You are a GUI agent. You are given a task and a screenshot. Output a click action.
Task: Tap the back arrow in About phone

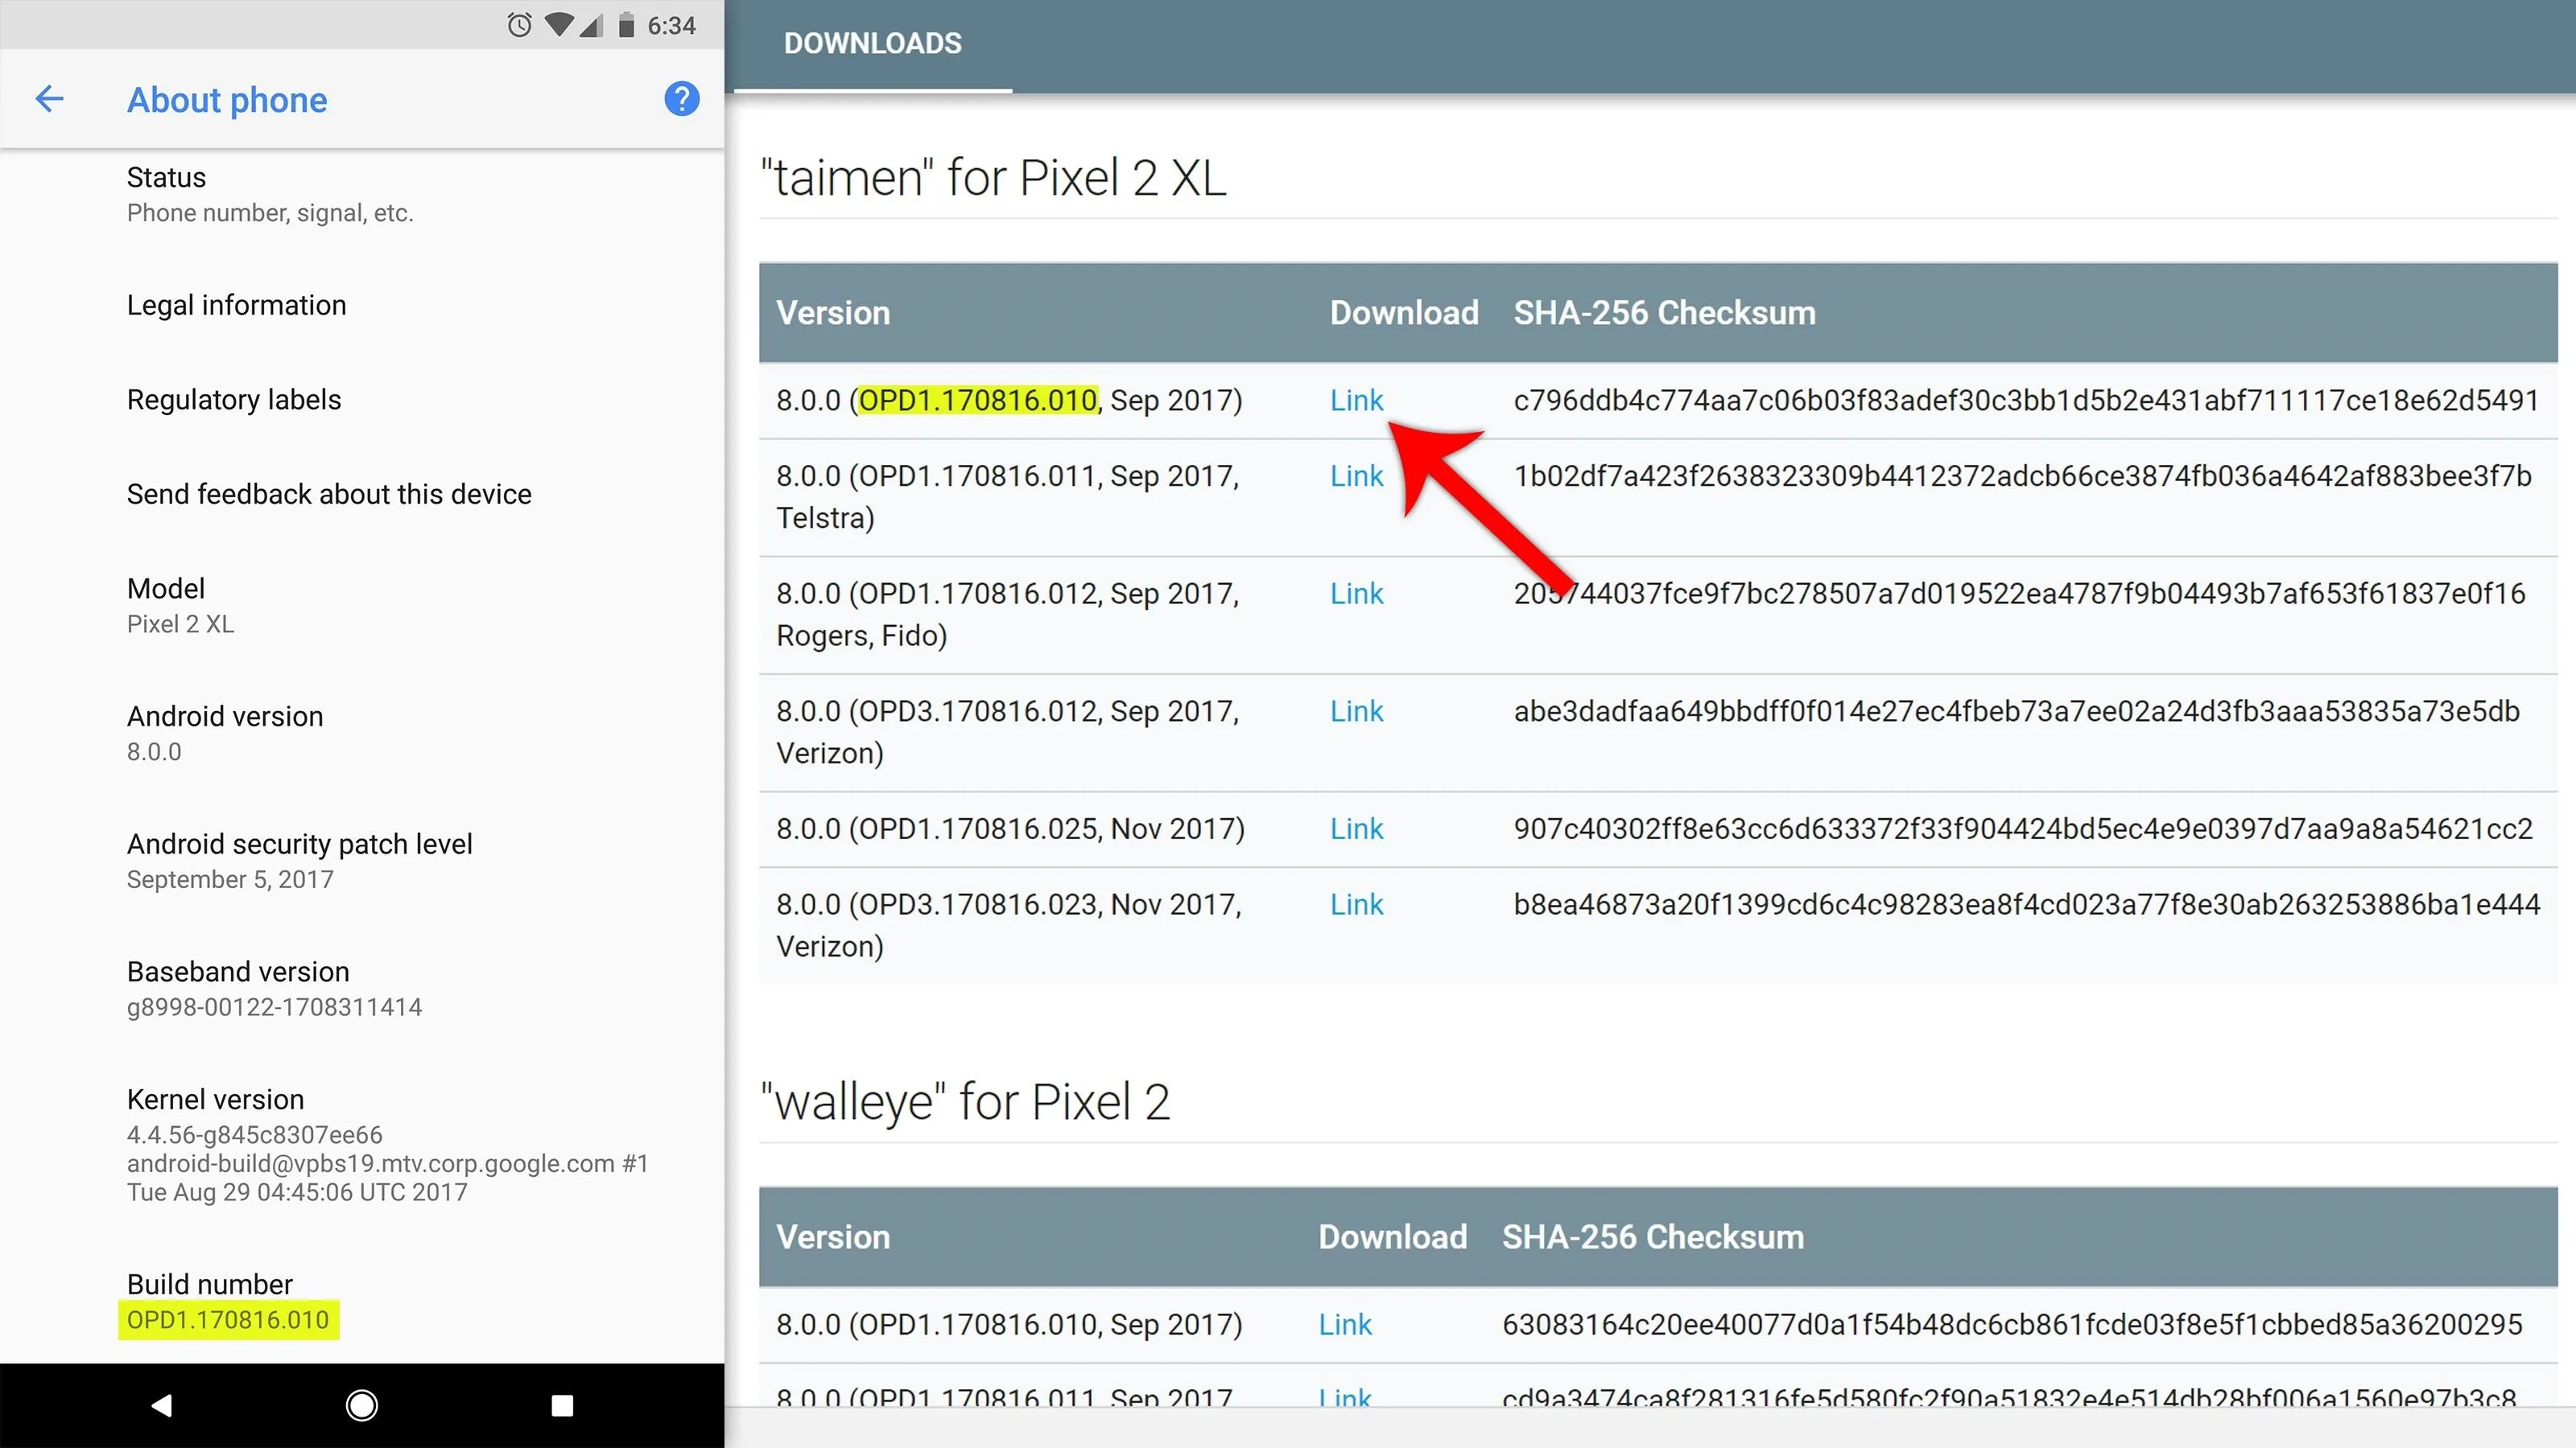pyautogui.click(x=49, y=99)
